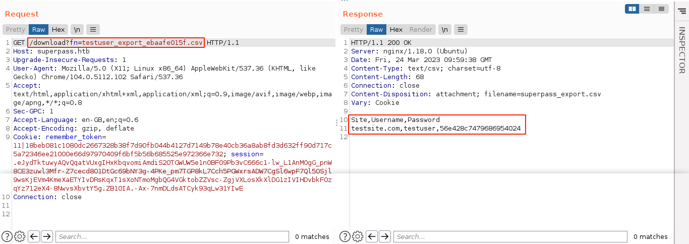The image size is (689, 244).
Task: Click the Response search input field
Action: pos(509,236)
